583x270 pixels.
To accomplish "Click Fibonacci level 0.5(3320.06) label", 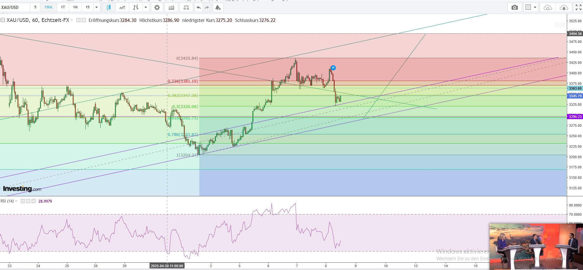I will (x=185, y=106).
